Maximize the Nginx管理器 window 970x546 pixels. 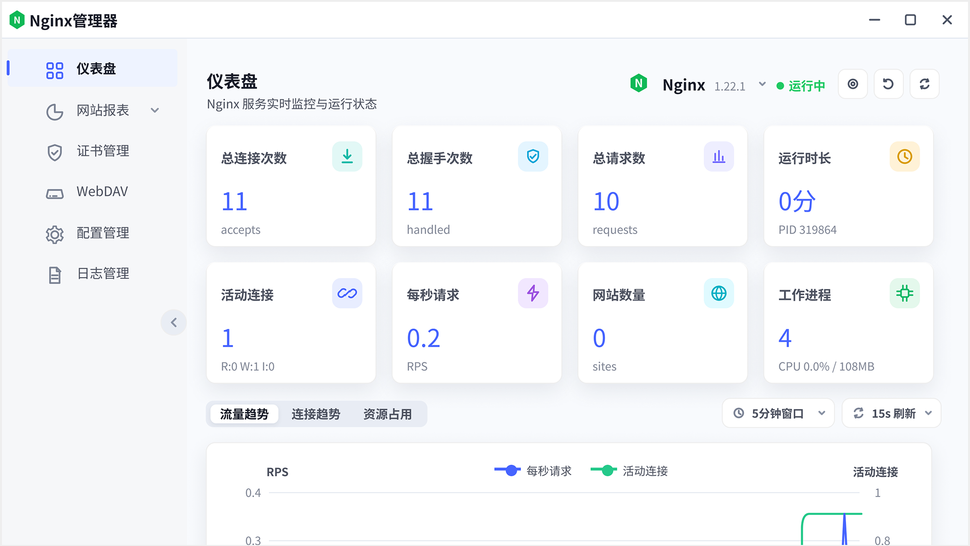coord(910,20)
